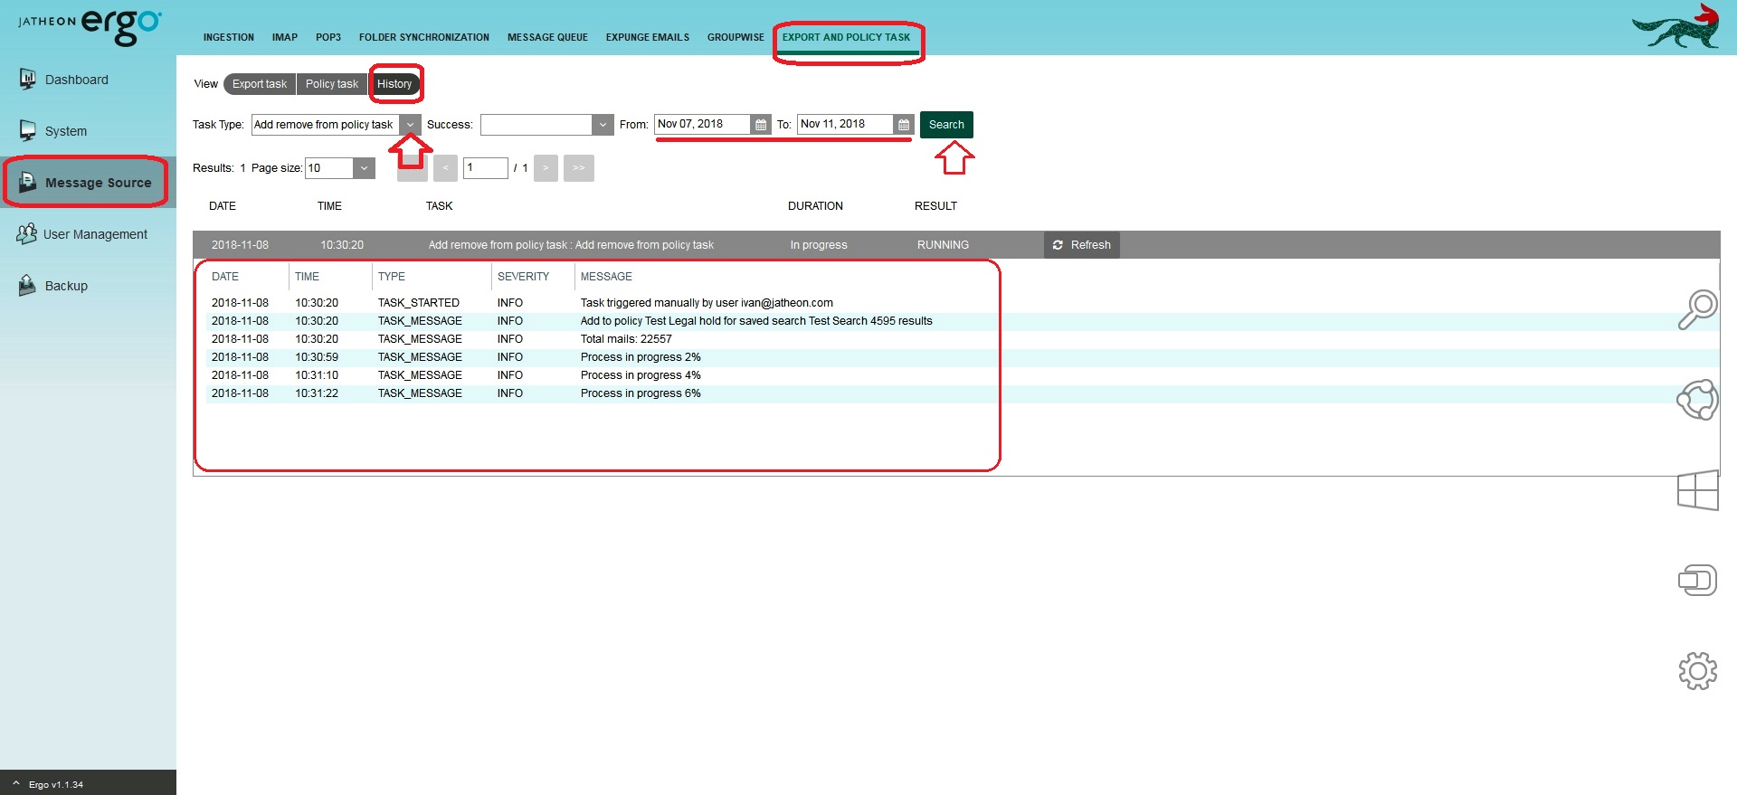Click the page number input field
The height and width of the screenshot is (795, 1737).
(486, 168)
